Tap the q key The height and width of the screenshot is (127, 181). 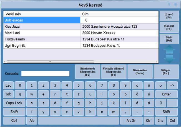[20, 94]
